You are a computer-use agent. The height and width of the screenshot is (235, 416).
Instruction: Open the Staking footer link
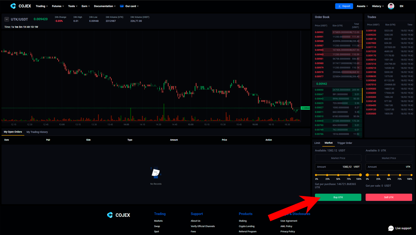[x=243, y=221]
